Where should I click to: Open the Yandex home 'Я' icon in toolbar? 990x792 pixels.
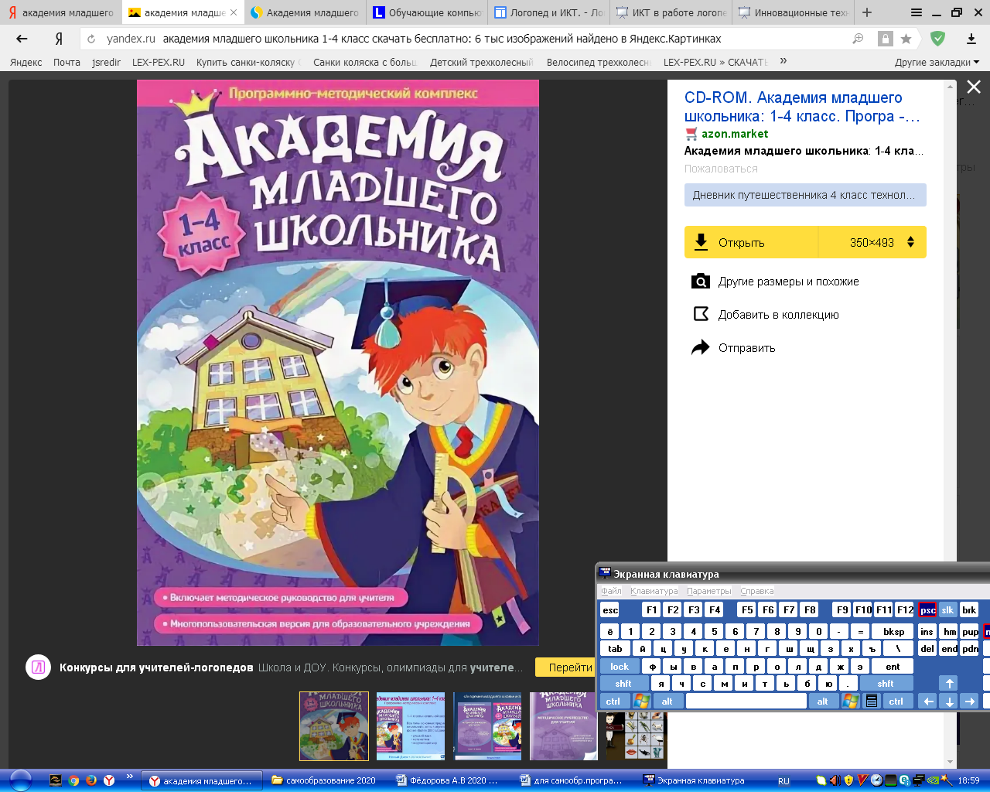[x=59, y=39]
